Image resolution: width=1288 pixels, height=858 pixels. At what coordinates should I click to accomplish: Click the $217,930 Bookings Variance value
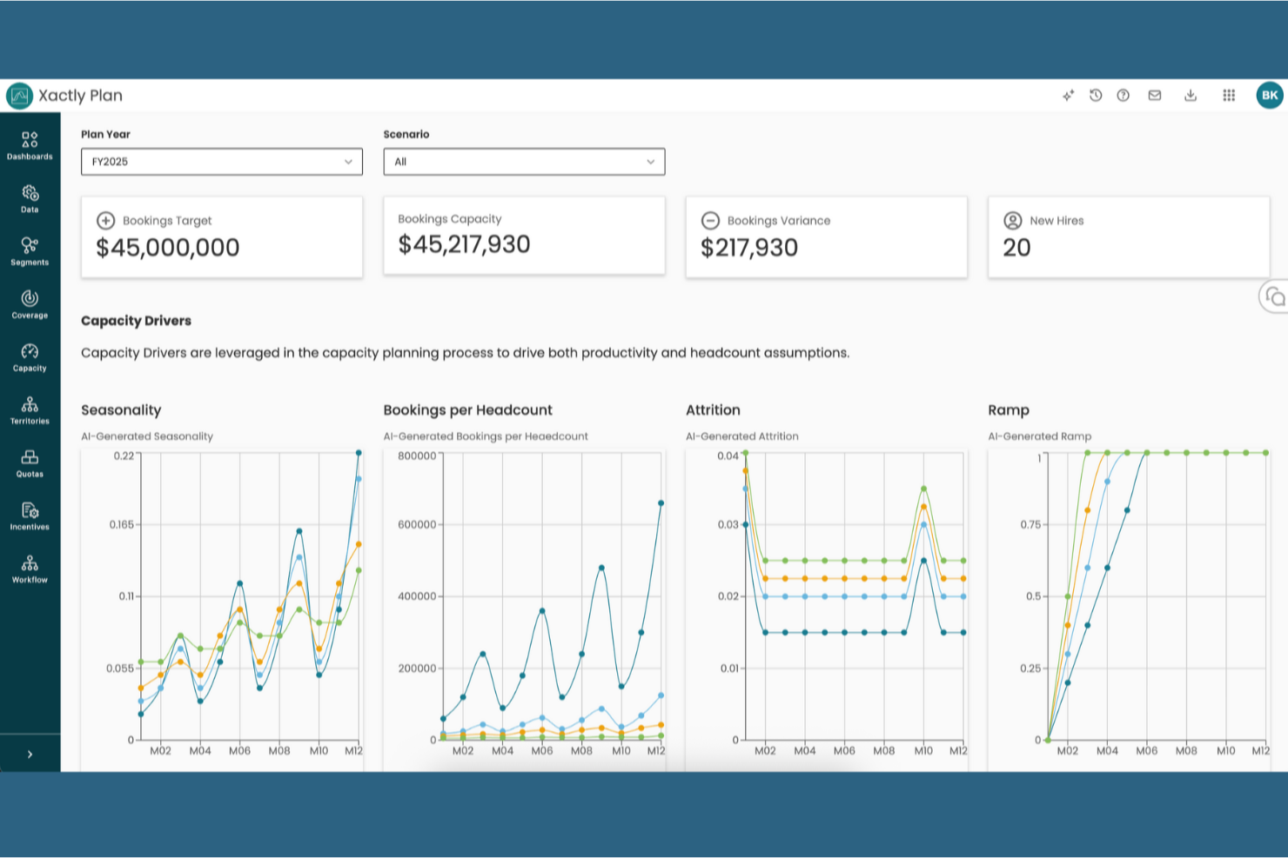(x=749, y=248)
